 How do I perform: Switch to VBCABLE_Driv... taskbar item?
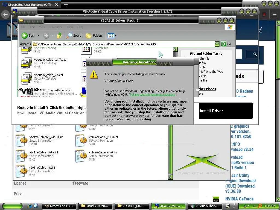click(132, 206)
